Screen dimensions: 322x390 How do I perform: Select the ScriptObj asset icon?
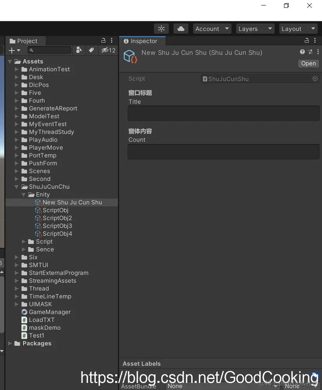tap(38, 210)
